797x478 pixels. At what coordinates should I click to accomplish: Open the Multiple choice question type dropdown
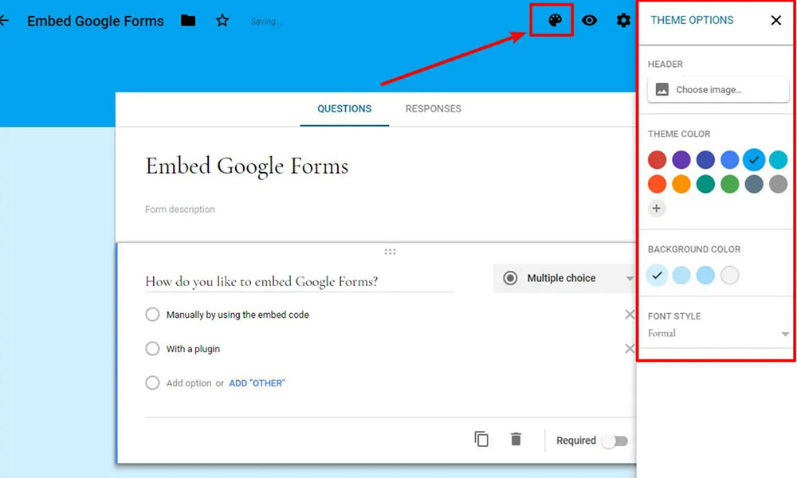coord(564,278)
